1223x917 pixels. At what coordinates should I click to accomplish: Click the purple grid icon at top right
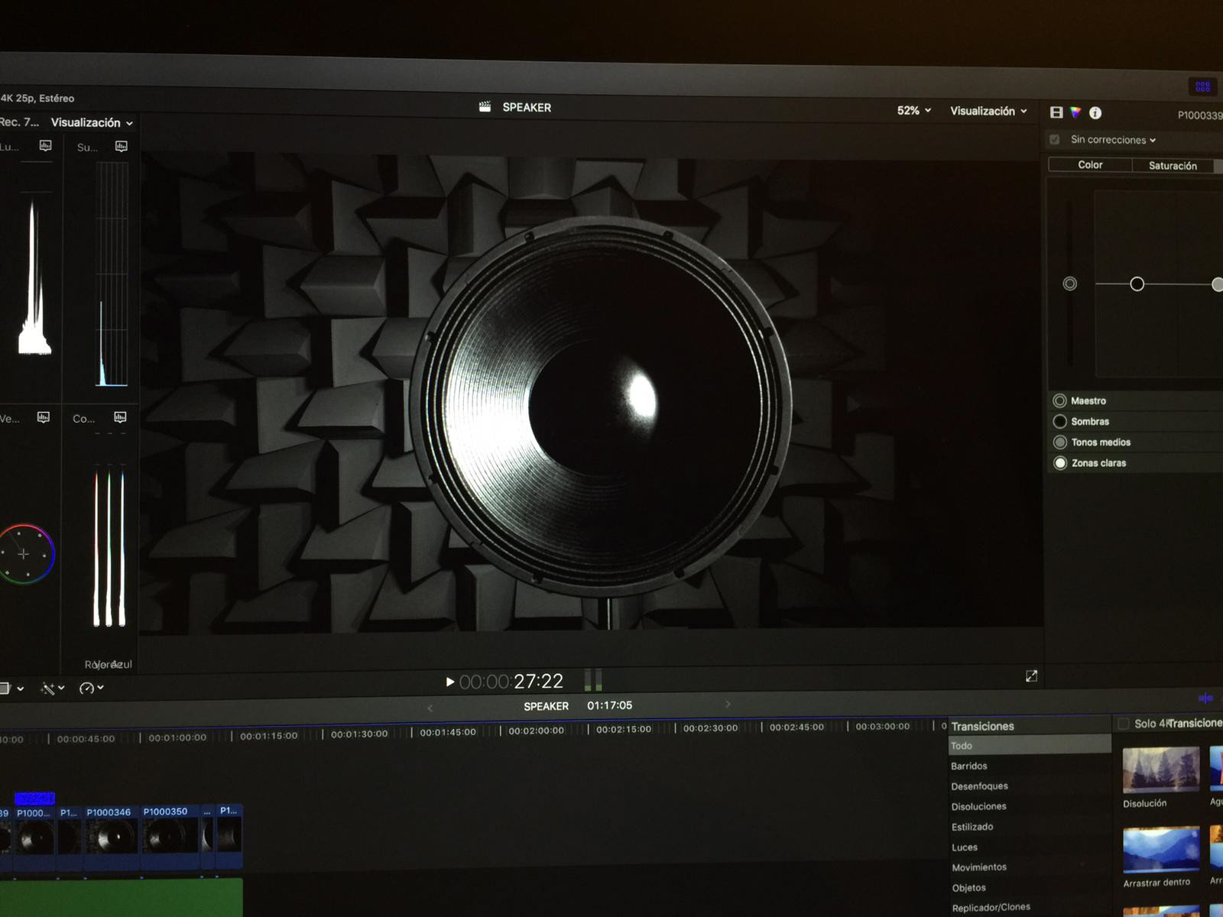pos(1202,86)
